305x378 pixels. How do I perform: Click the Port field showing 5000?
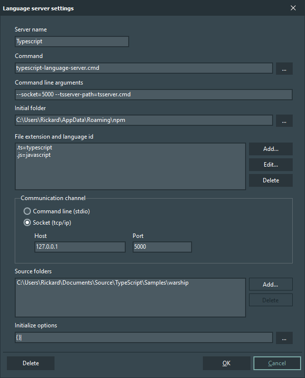pos(162,247)
